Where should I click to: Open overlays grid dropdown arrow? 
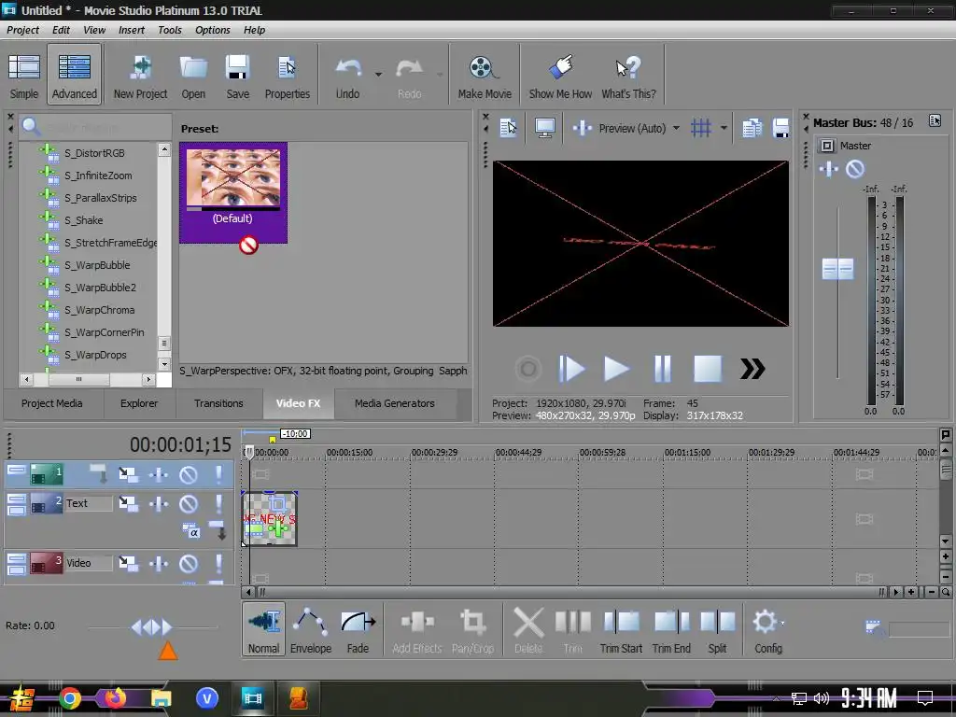click(724, 128)
